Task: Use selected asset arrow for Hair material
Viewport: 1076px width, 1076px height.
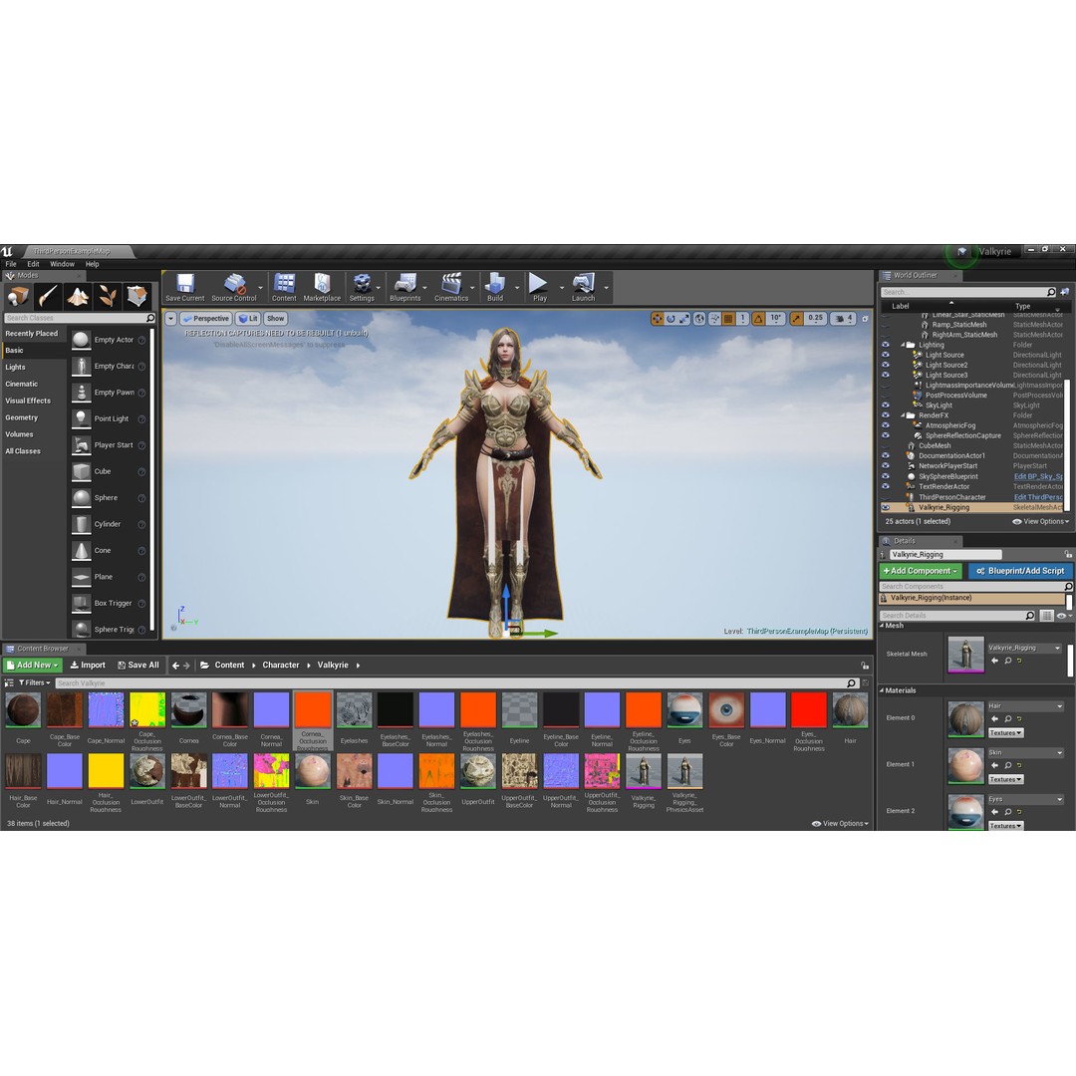Action: click(x=994, y=718)
